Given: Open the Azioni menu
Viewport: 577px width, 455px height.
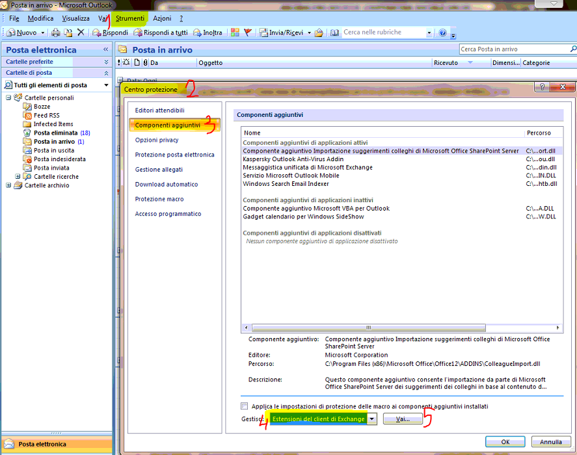Looking at the screenshot, I should point(162,18).
